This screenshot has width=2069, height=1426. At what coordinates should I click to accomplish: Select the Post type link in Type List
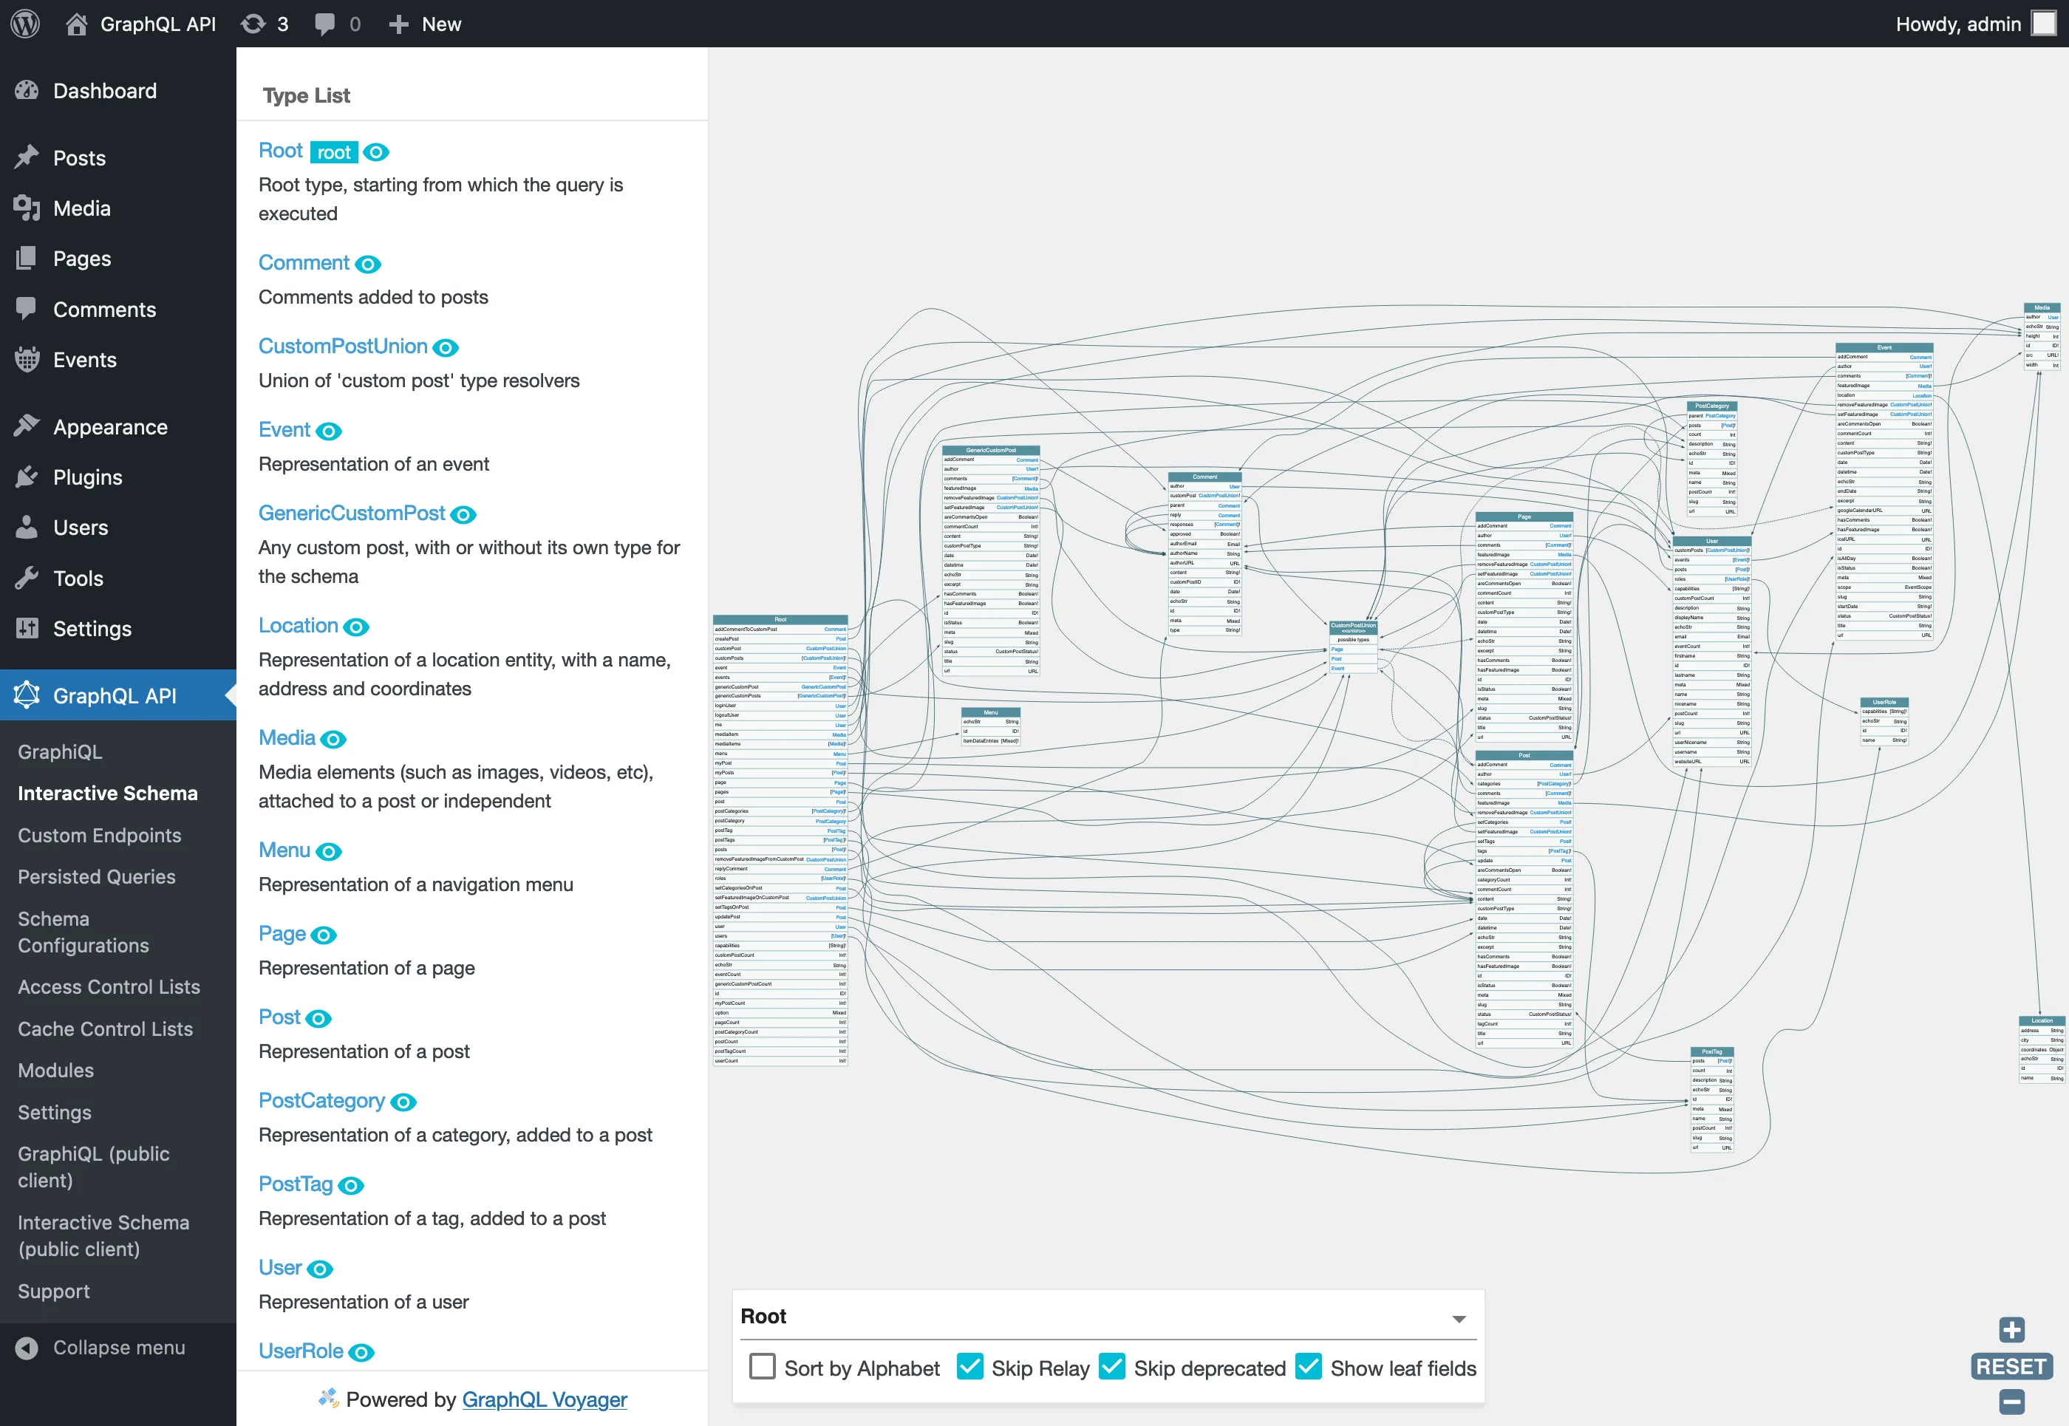point(279,1017)
